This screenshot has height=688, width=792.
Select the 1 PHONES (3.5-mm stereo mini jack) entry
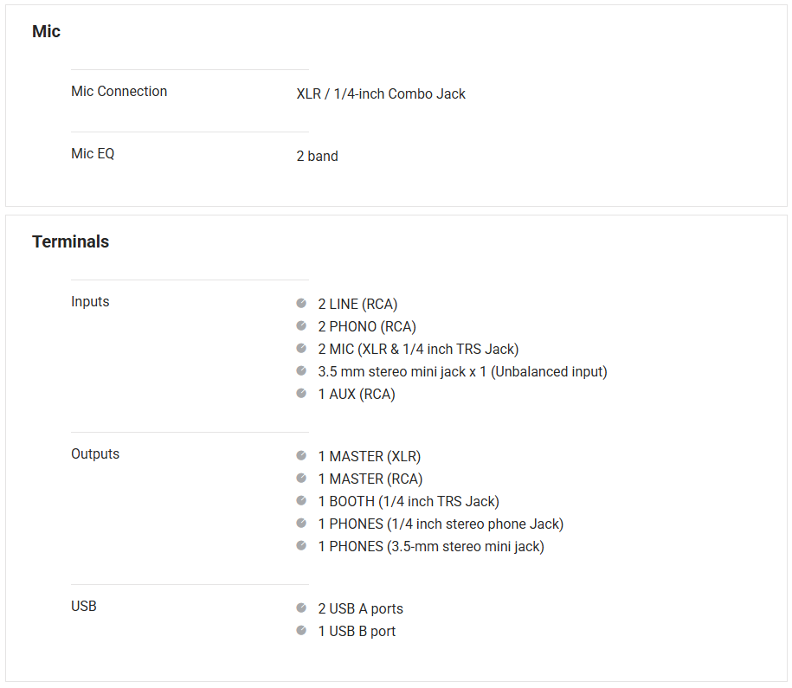pyautogui.click(x=431, y=547)
